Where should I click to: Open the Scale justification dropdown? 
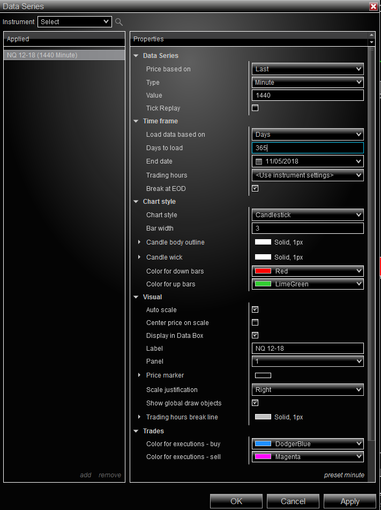(308, 390)
